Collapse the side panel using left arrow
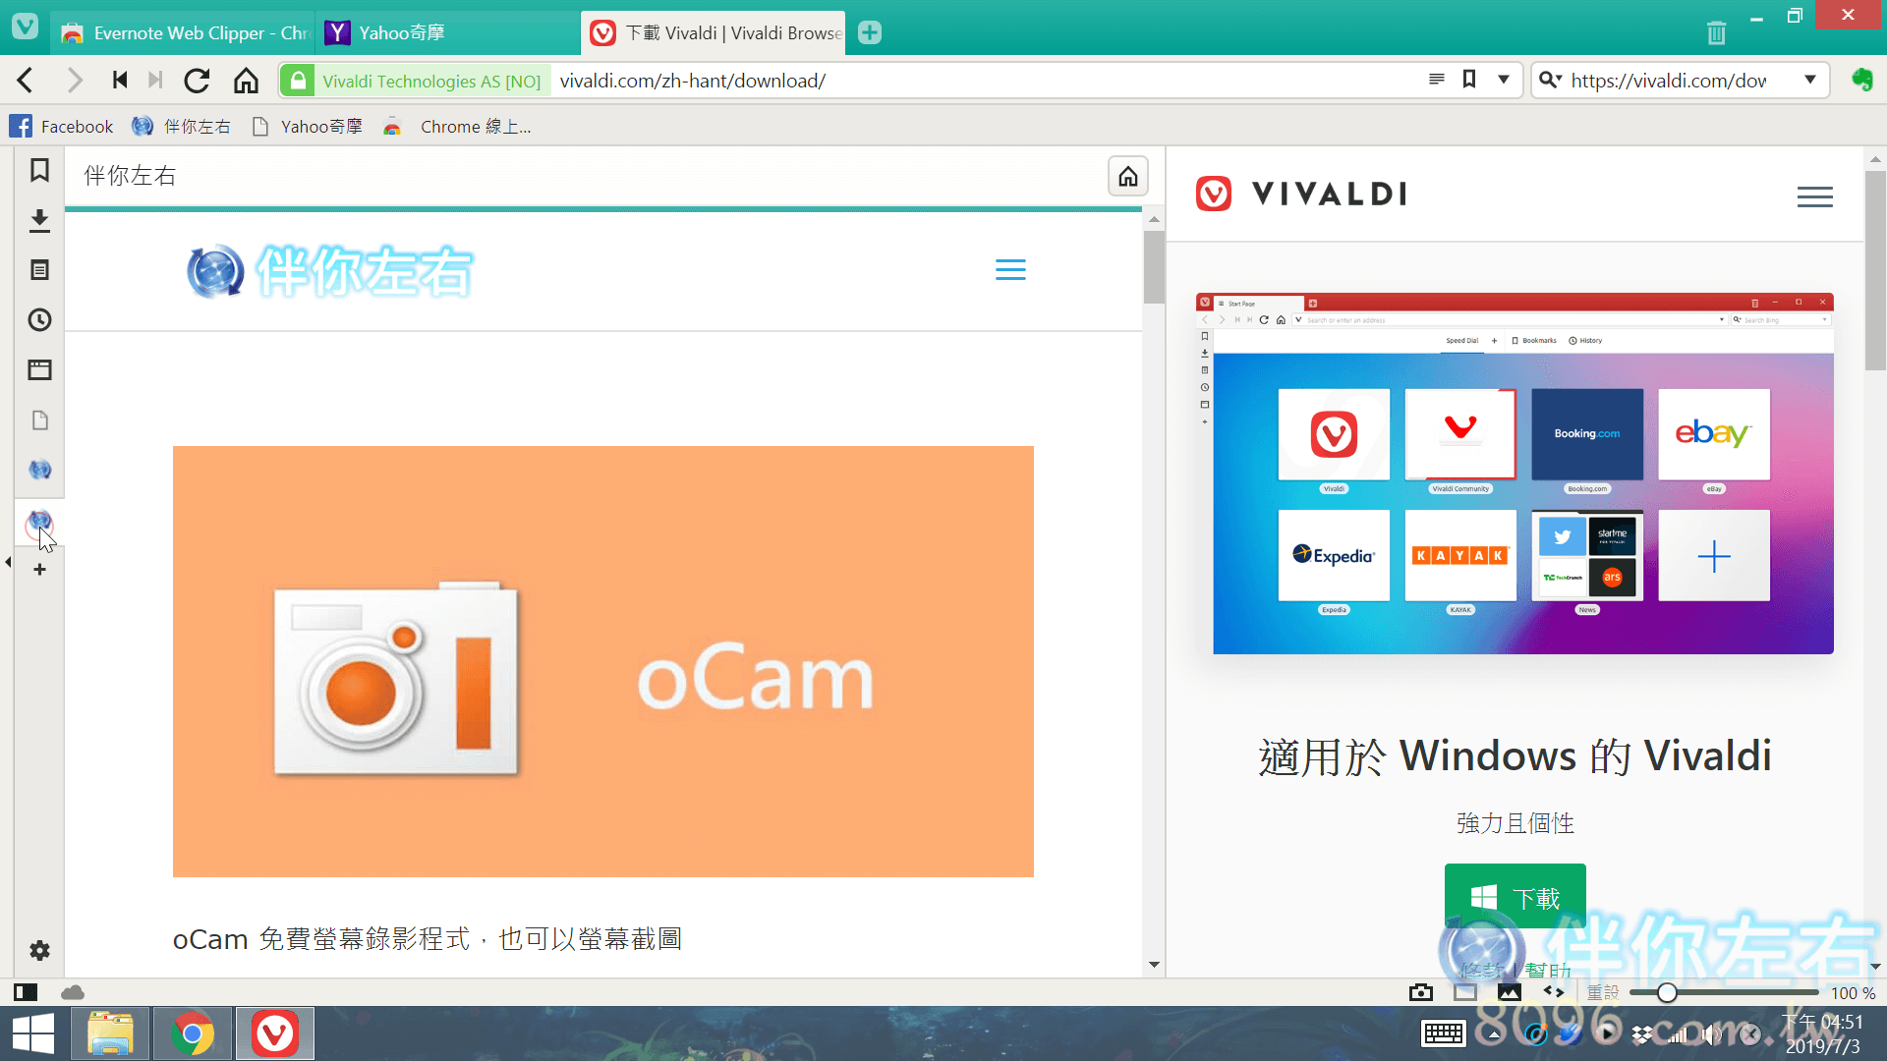The image size is (1887, 1061). tap(8, 563)
